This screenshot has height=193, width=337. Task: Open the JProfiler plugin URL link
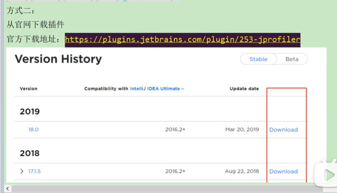tap(182, 39)
